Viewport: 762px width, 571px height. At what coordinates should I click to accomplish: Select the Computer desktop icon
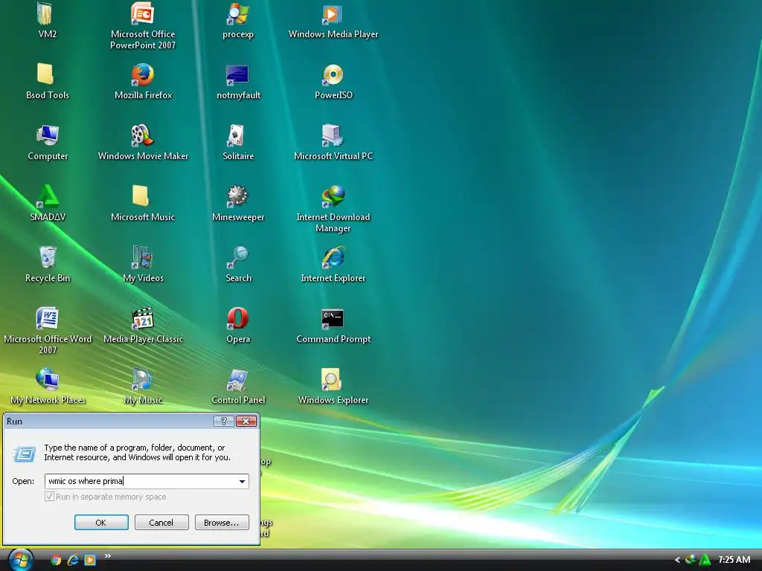tap(47, 135)
